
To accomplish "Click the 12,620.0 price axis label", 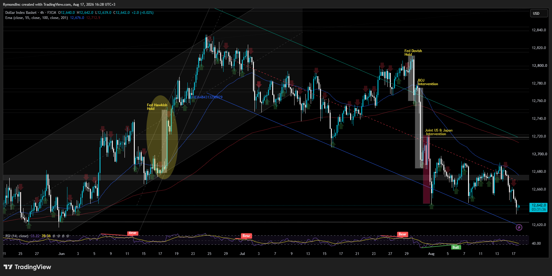I will pyautogui.click(x=539, y=225).
